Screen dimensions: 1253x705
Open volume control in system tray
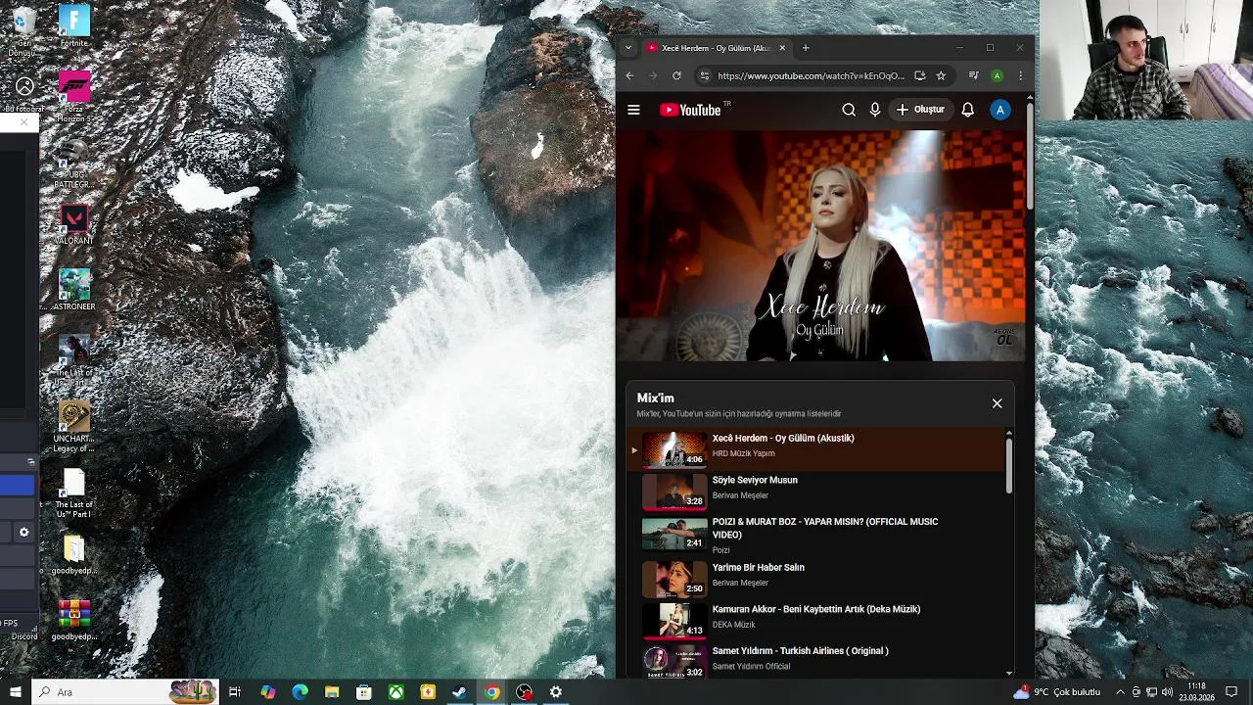(x=1167, y=692)
